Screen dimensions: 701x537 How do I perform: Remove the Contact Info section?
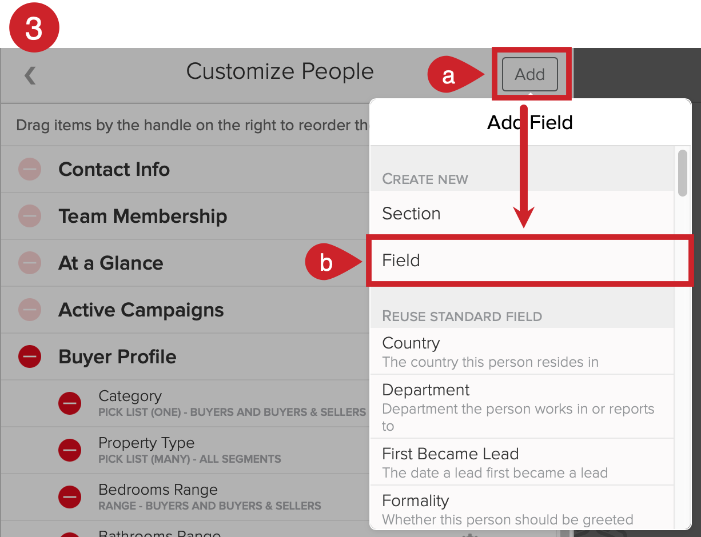point(30,169)
